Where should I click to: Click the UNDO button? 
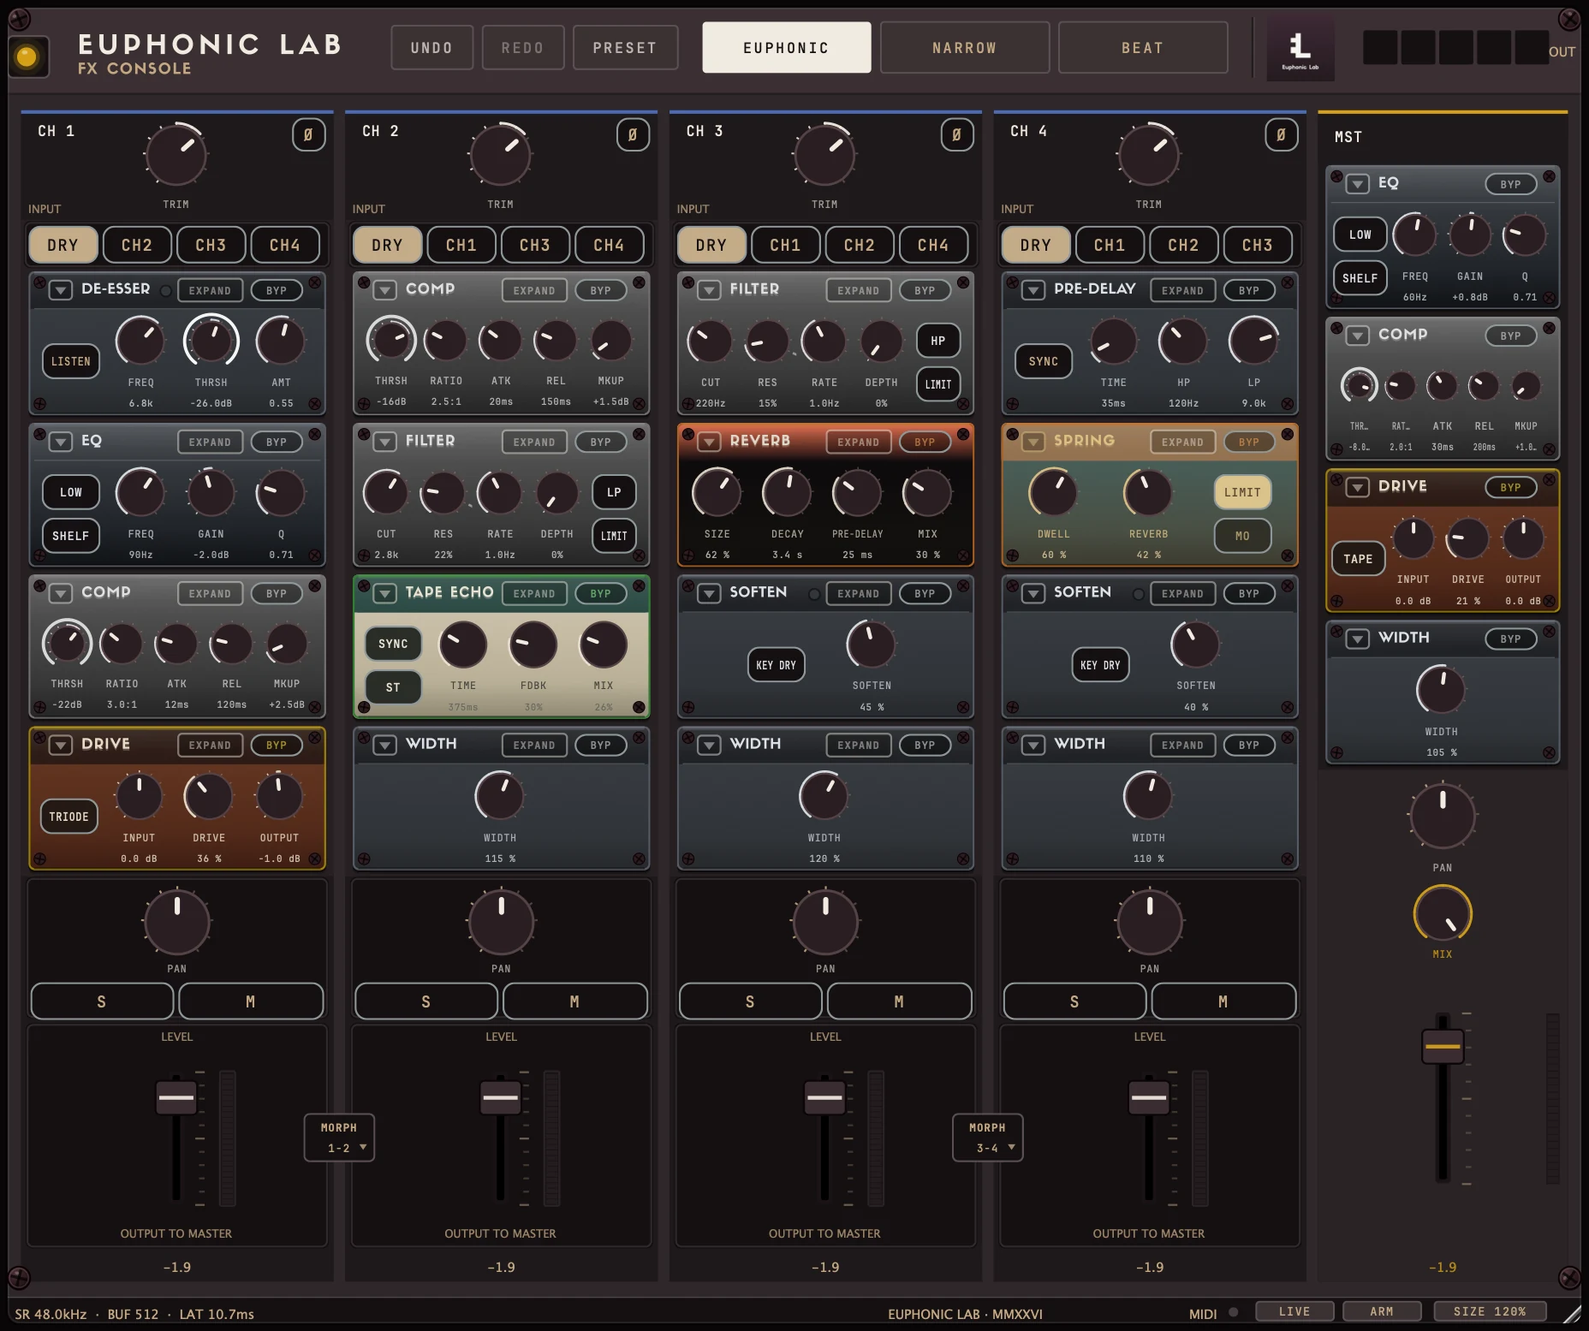(431, 48)
